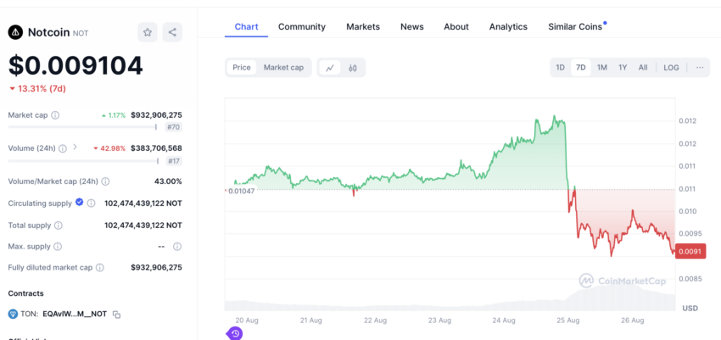Share Notcoin page via share icon

click(172, 32)
